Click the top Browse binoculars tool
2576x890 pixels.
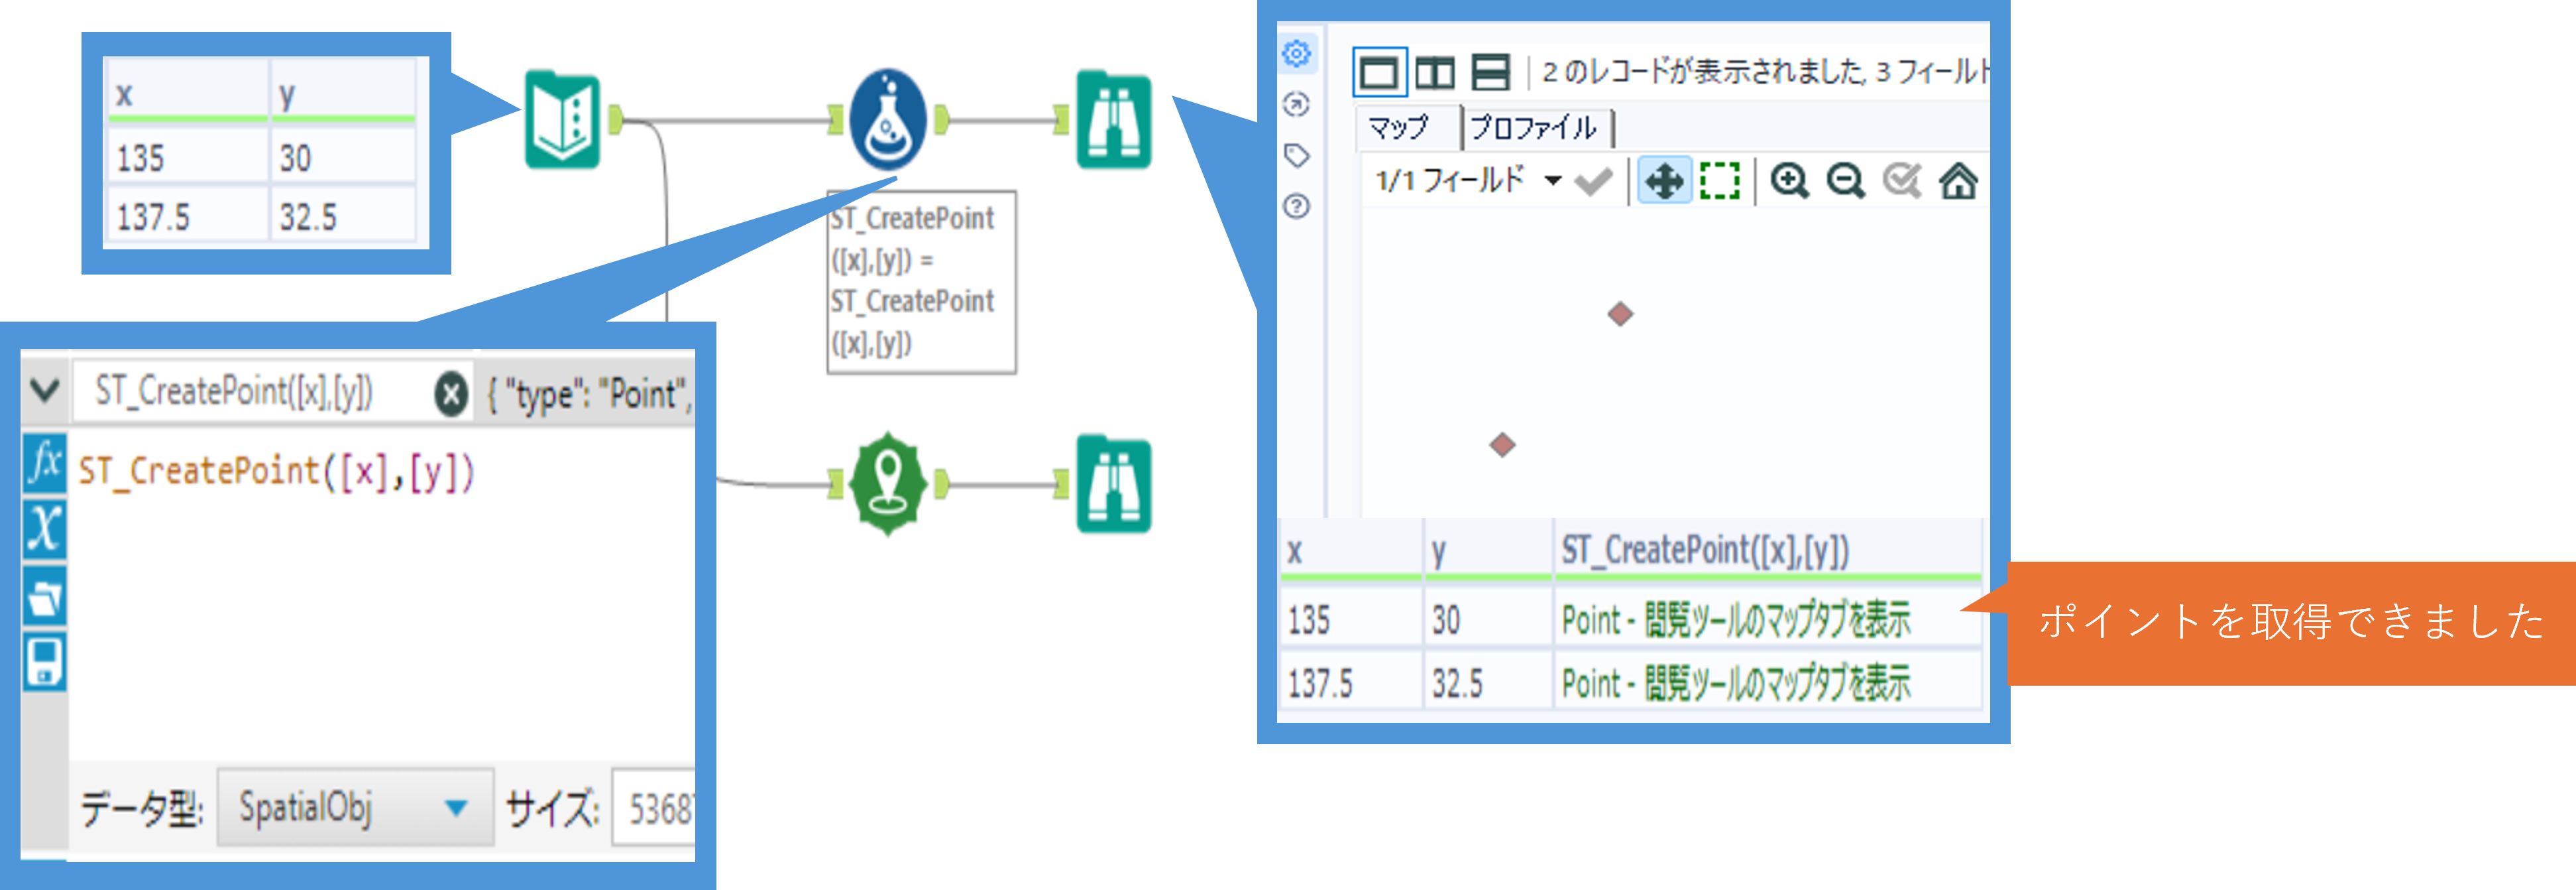(x=1113, y=121)
